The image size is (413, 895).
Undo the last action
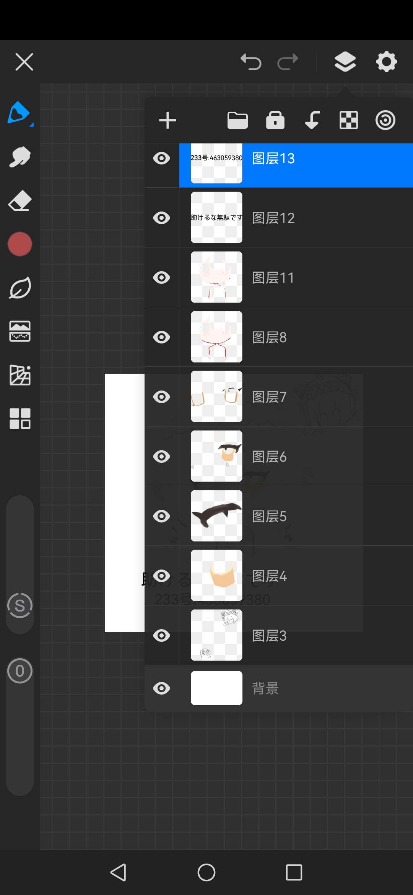click(x=251, y=62)
